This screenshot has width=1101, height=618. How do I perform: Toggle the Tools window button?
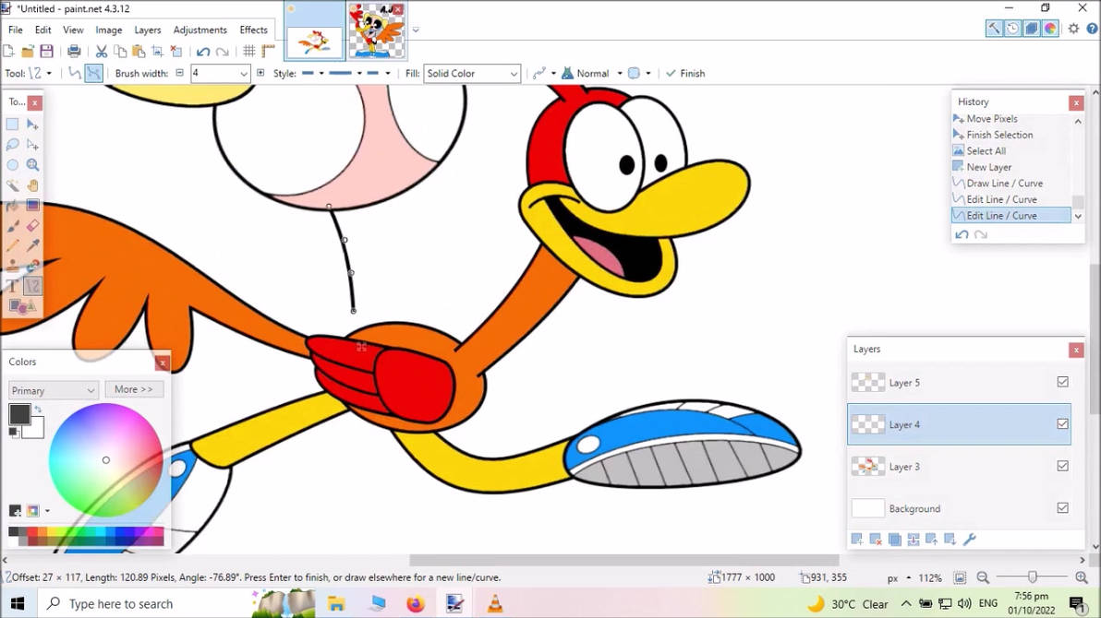[x=994, y=29]
